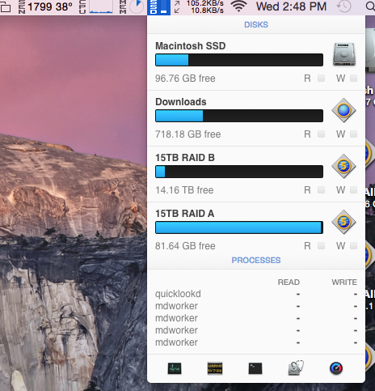Click the 15TB RAID A disk name
Image resolution: width=375 pixels, height=391 pixels.
(x=184, y=214)
